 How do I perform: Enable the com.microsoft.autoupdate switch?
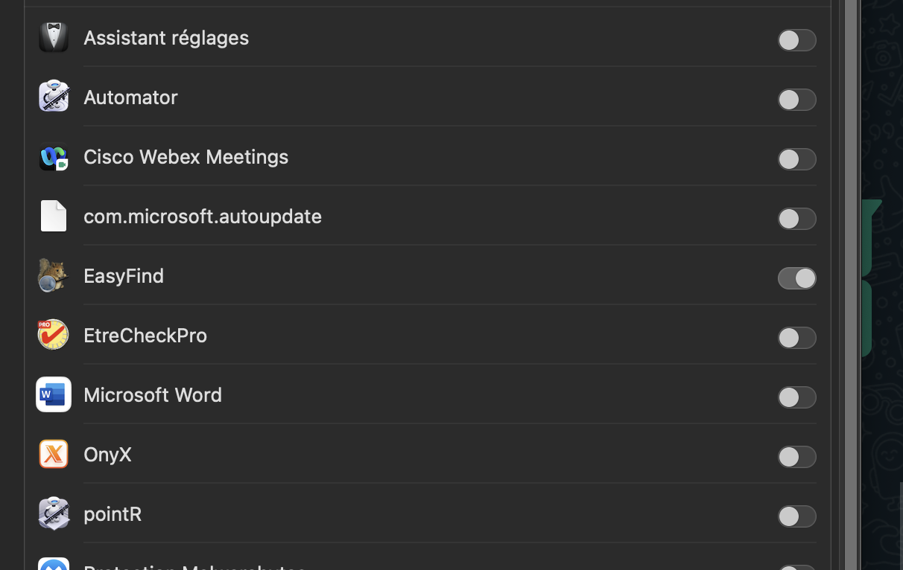coord(796,219)
